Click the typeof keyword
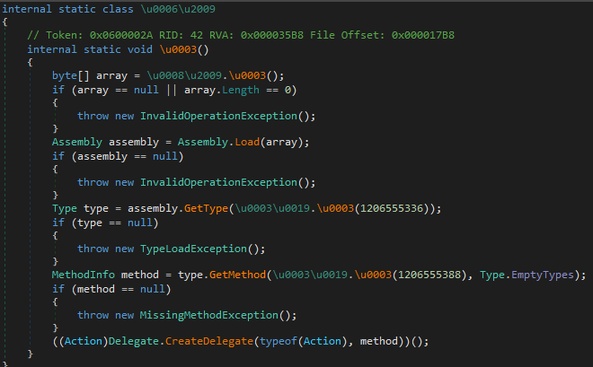 279,341
